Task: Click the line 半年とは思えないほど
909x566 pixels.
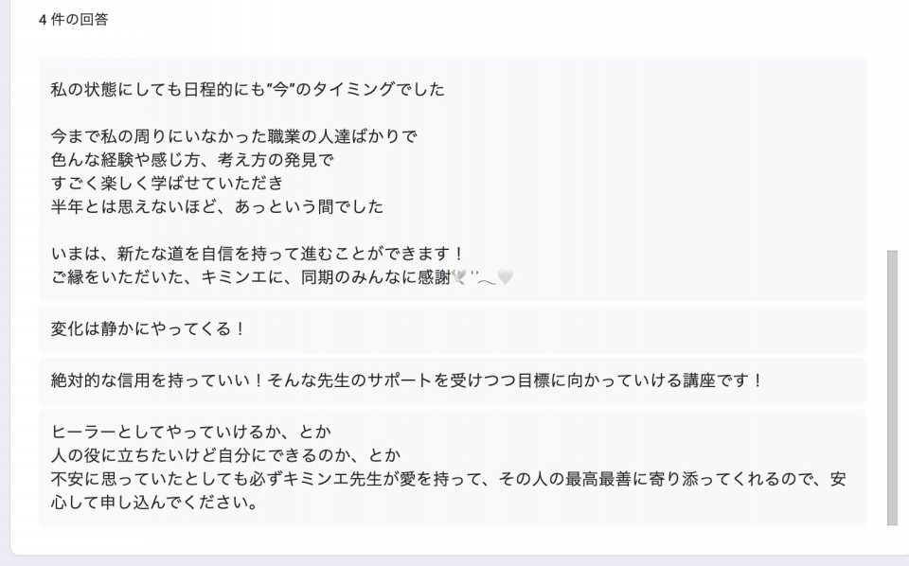Action: pos(218,207)
